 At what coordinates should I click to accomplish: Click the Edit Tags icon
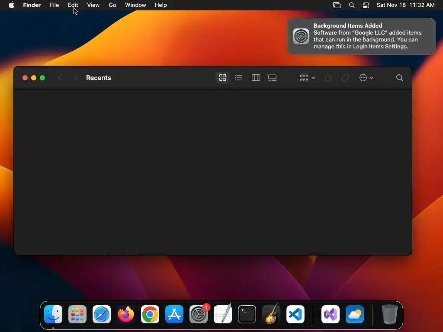point(345,78)
